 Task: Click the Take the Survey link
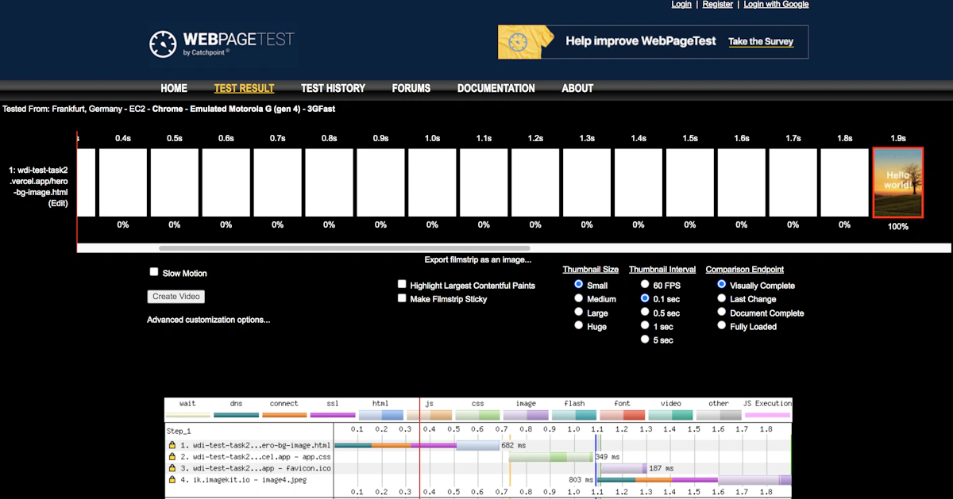pyautogui.click(x=761, y=41)
